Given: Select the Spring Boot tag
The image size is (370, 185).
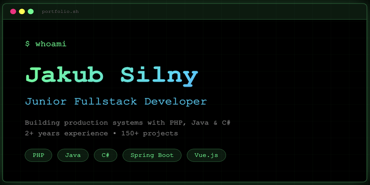Looking at the screenshot, I should tap(152, 155).
